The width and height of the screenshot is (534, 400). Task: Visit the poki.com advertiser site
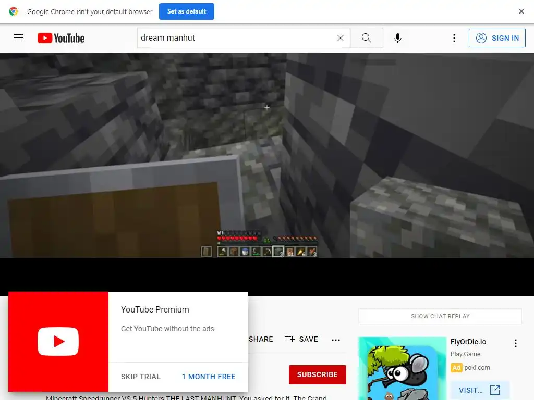[480, 390]
